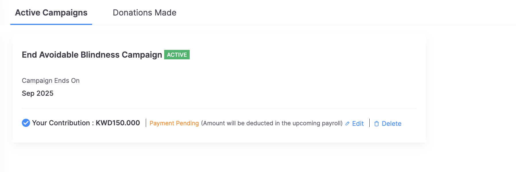The height and width of the screenshot is (172, 516).
Task: Click the blue checkmark contribution icon
Action: (26, 123)
